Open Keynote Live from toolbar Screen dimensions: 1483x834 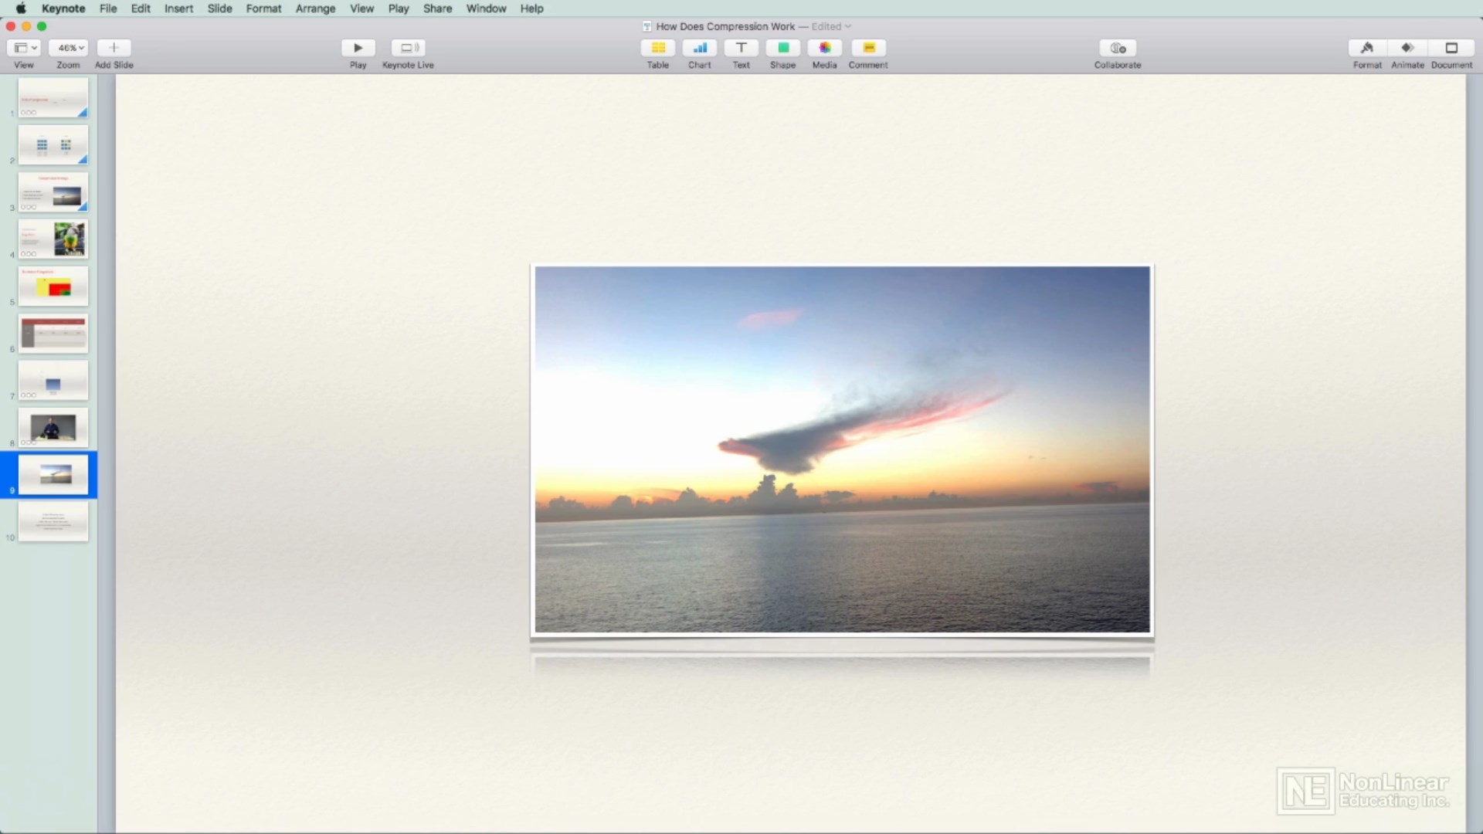(408, 48)
